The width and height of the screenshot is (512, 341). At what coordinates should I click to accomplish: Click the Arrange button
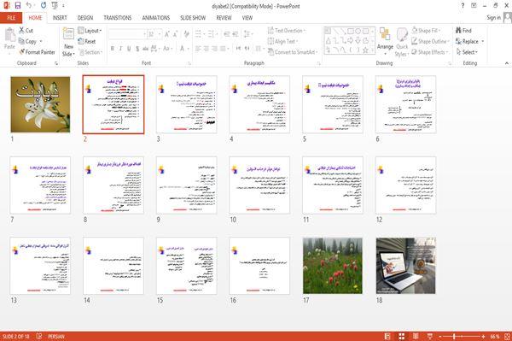click(385, 40)
